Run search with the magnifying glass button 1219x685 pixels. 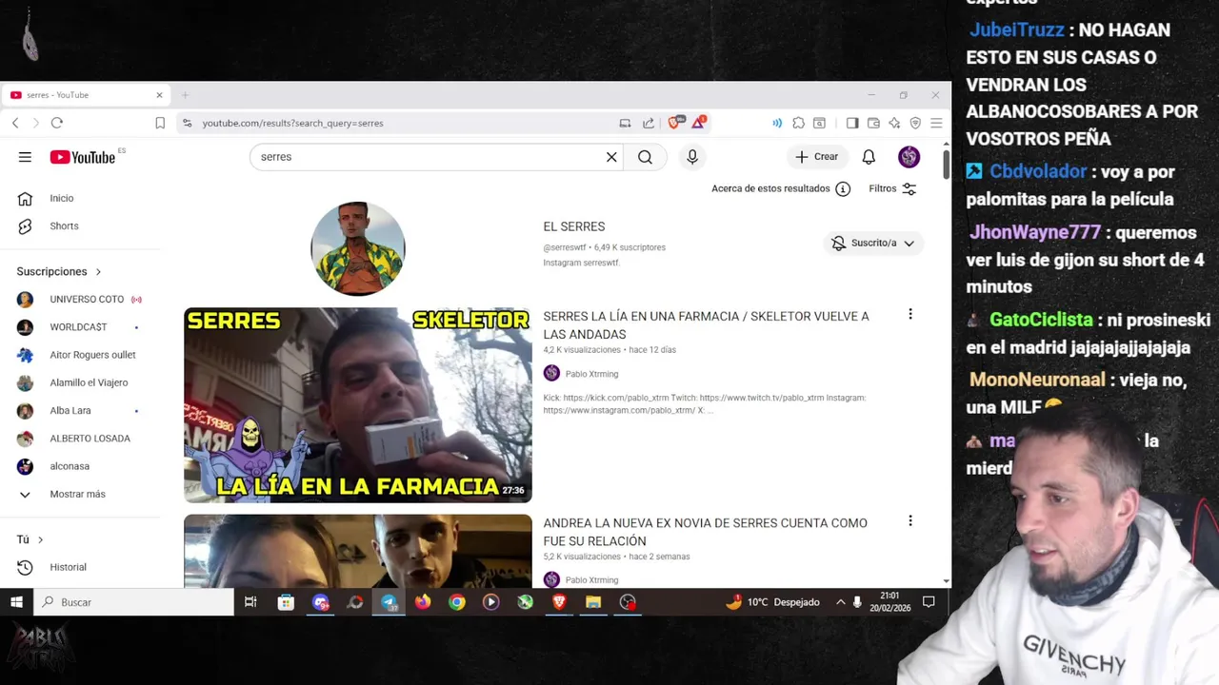[x=645, y=157]
